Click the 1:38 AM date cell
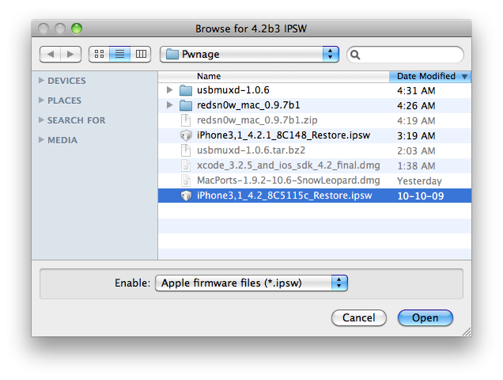The image size is (503, 380). [x=416, y=165]
